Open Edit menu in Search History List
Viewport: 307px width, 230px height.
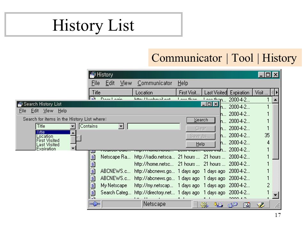click(x=35, y=111)
